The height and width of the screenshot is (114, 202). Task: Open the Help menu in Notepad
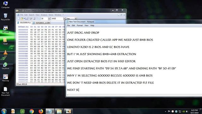tap(92, 25)
